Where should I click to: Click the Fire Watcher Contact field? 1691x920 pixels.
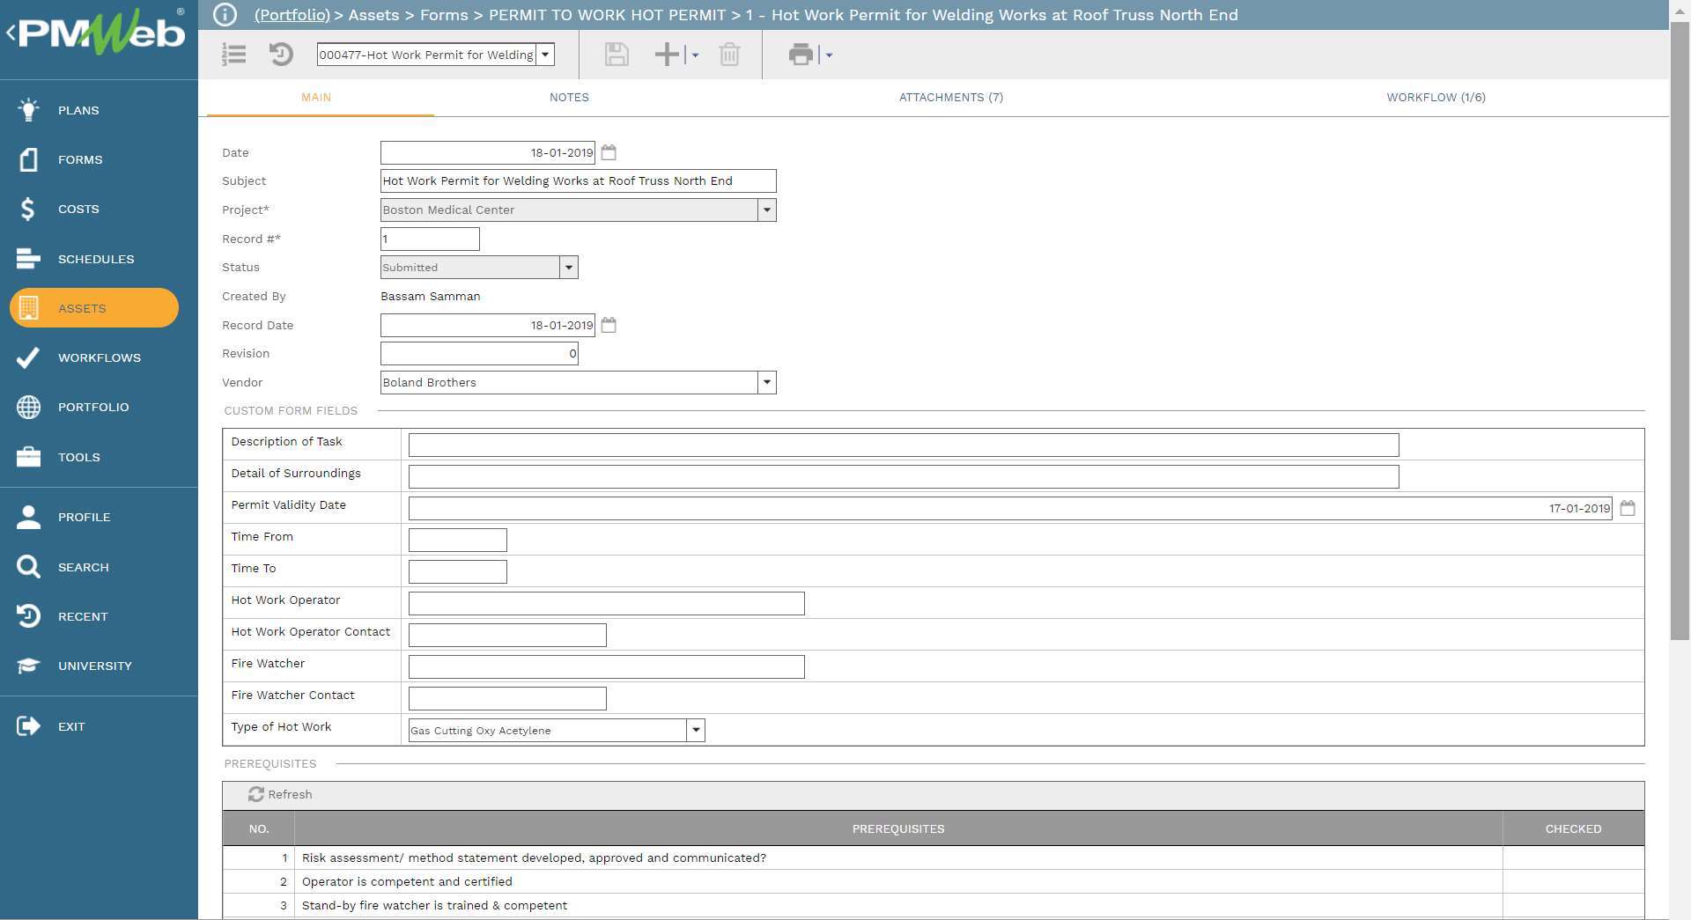507,698
